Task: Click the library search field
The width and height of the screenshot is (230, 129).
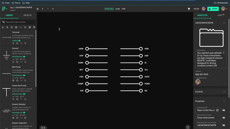Action: 18,22
